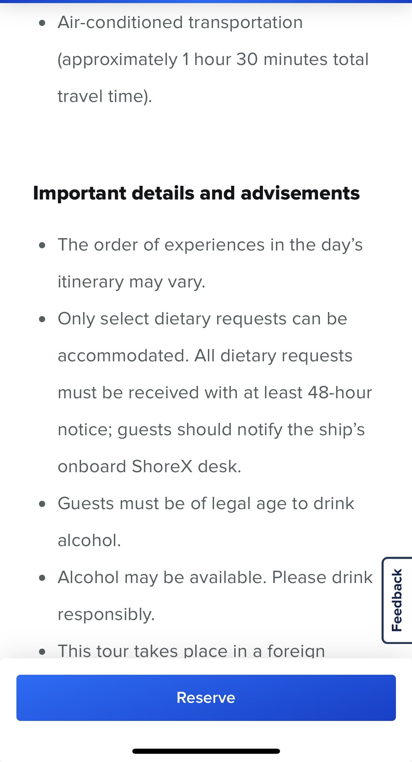Image resolution: width=412 pixels, height=762 pixels.
Task: Tap the bullet beside "Alcohol may be available"
Action: (42, 578)
